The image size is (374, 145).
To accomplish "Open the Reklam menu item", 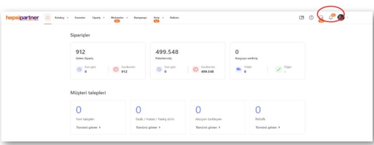I will [174, 18].
